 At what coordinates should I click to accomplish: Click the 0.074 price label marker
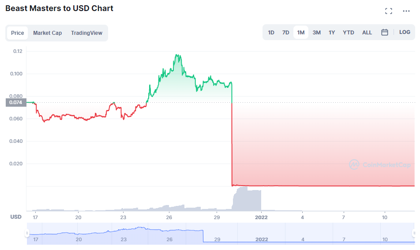(16, 103)
